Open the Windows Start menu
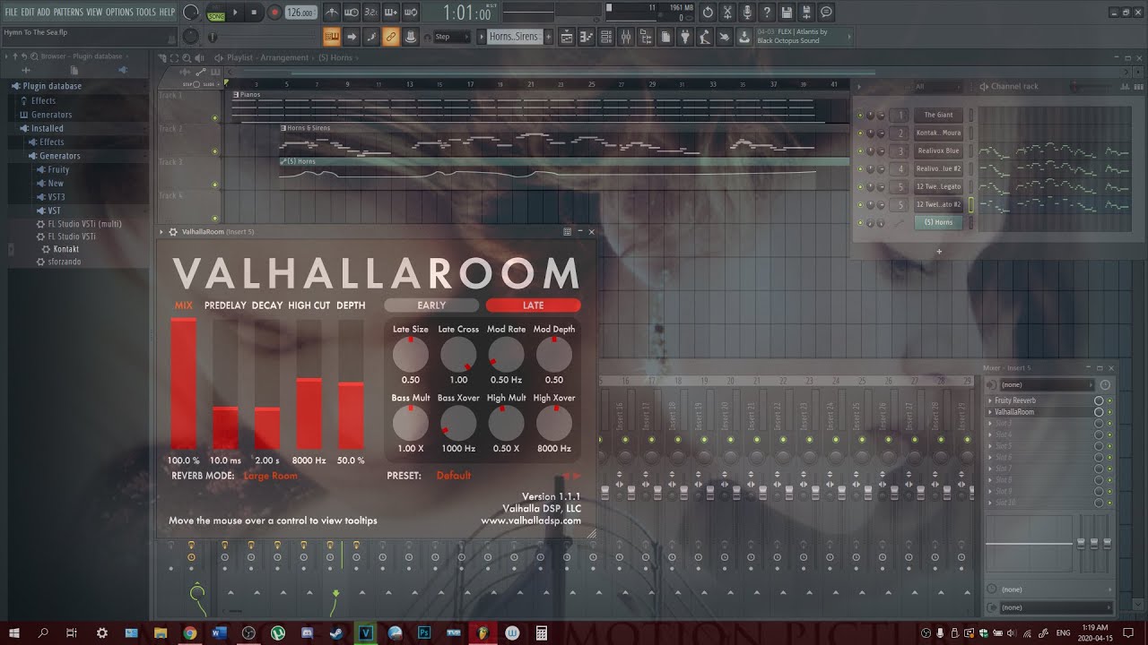Viewport: 1148px width, 645px height. coord(13,632)
